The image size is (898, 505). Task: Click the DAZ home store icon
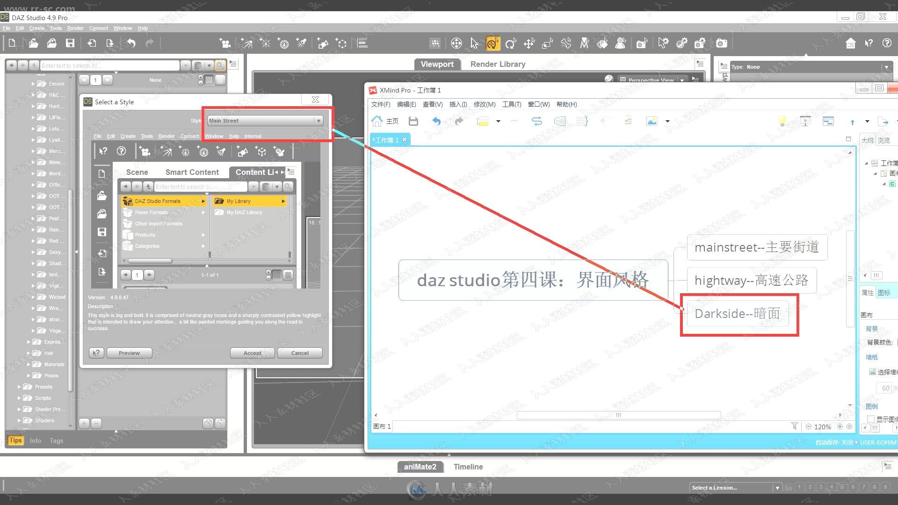click(851, 43)
